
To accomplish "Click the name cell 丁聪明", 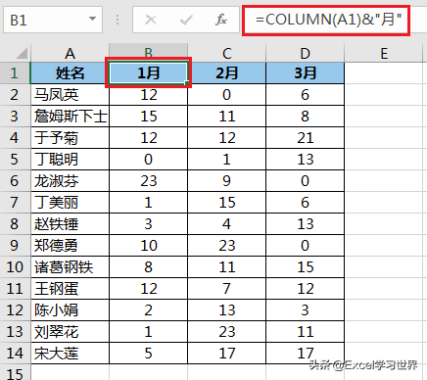I will tap(70, 160).
